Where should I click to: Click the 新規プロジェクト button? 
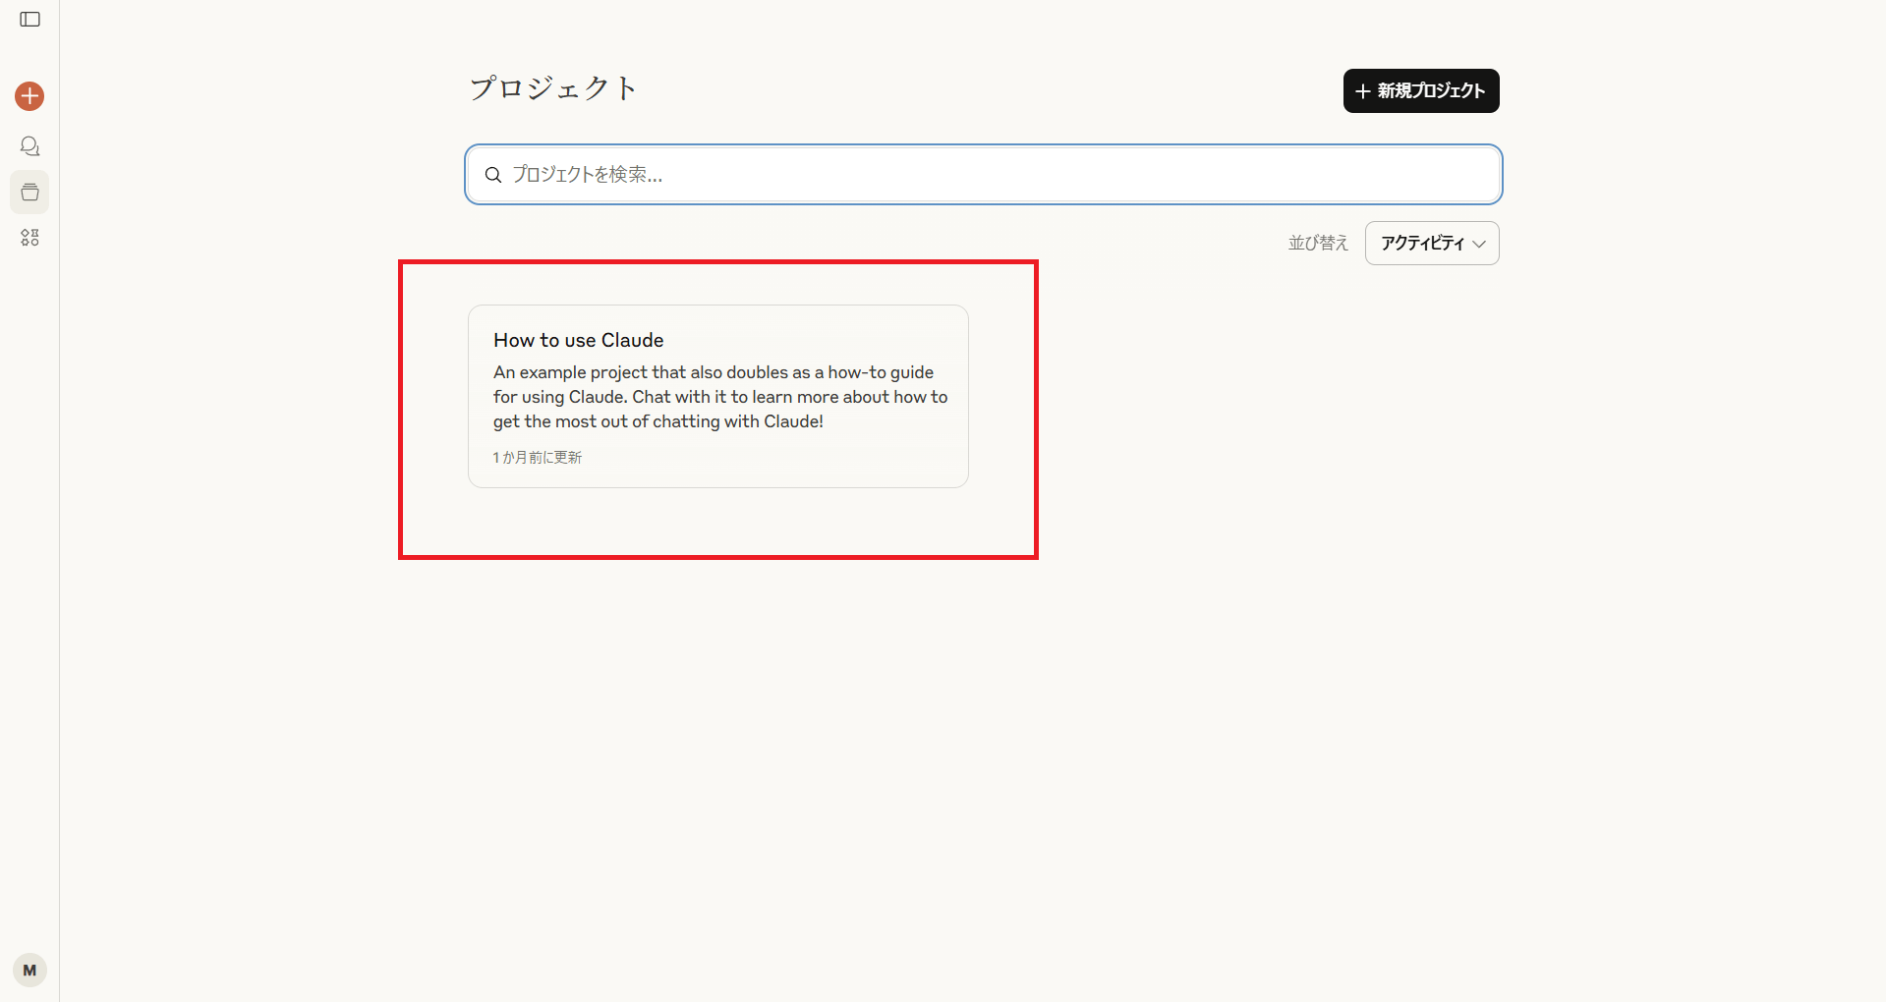tap(1421, 91)
